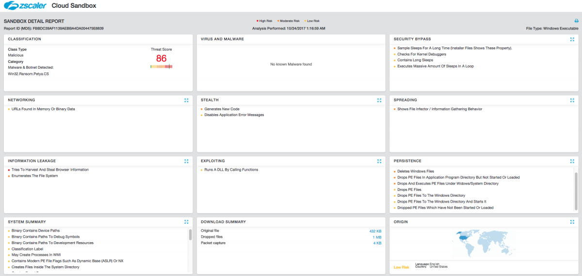Select 'Binary Contains Device Paths' entry

[35, 231]
